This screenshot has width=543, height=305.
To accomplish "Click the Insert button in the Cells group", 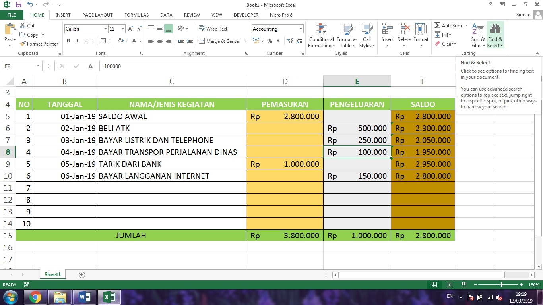I will (387, 35).
